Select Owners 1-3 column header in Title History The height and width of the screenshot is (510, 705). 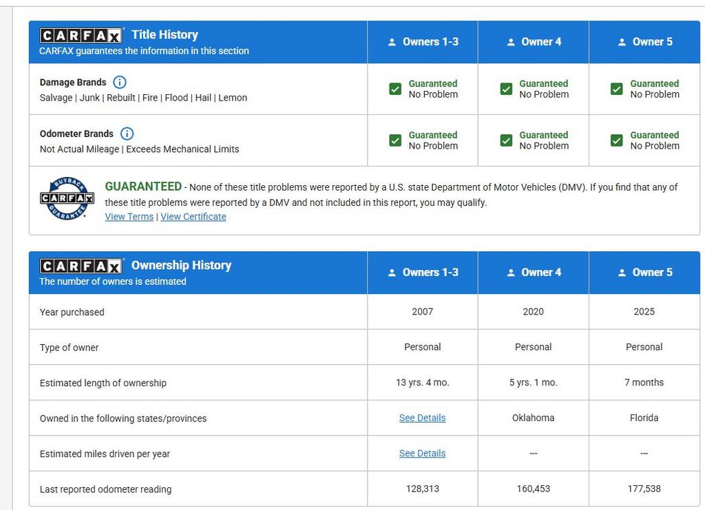423,42
